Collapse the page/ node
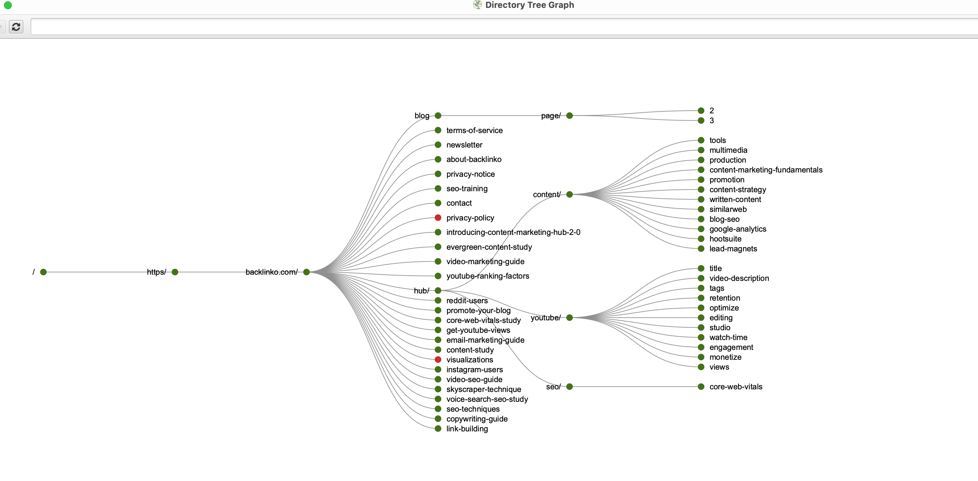The image size is (978, 481). (570, 115)
